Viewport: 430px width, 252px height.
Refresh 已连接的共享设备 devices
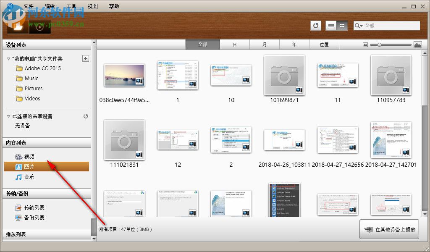pos(86,116)
